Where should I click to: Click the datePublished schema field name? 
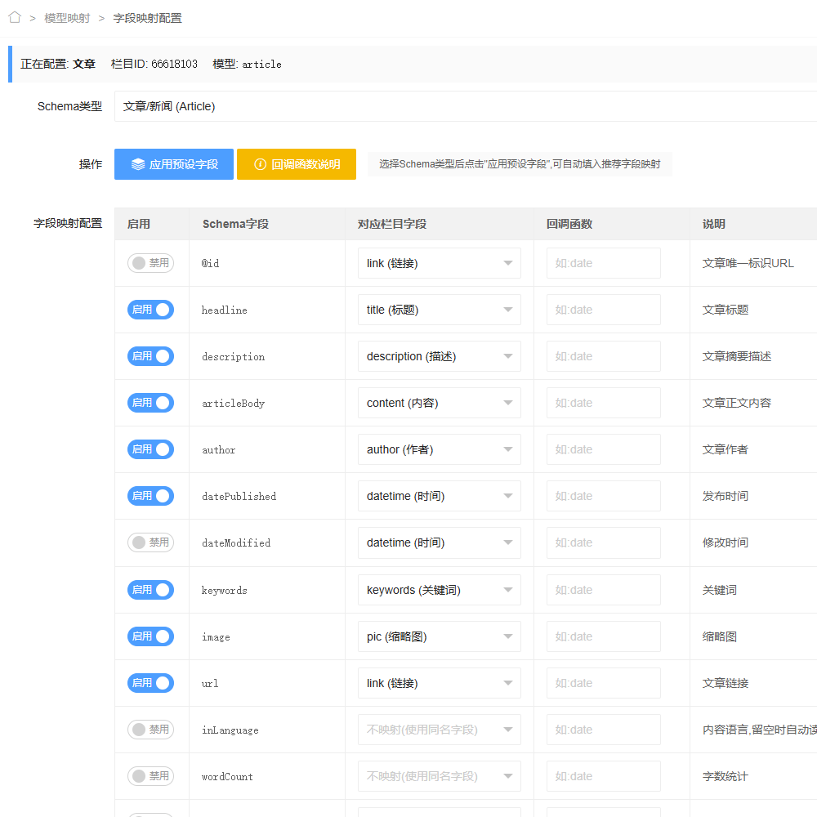coord(239,496)
